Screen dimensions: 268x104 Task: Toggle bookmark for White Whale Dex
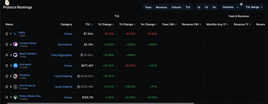point(7,97)
